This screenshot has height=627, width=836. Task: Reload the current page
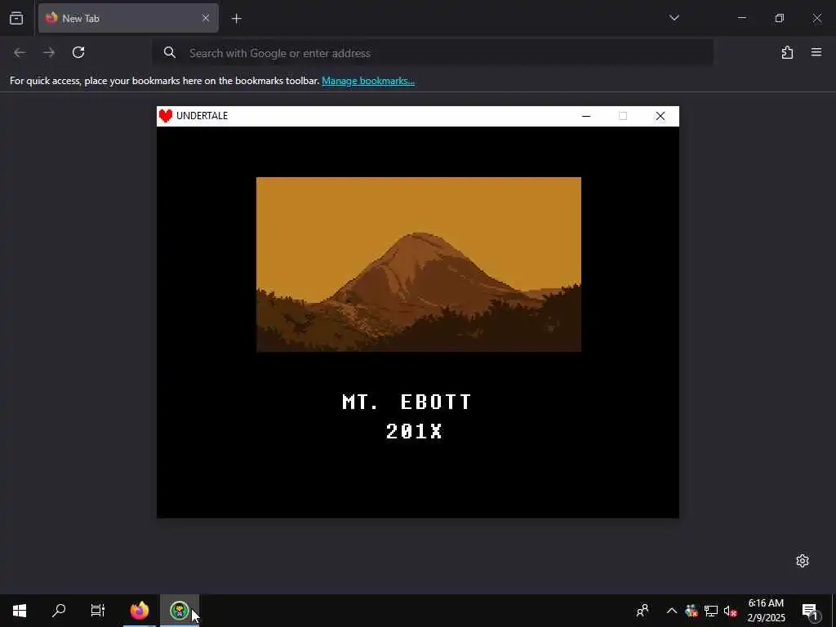pyautogui.click(x=78, y=52)
